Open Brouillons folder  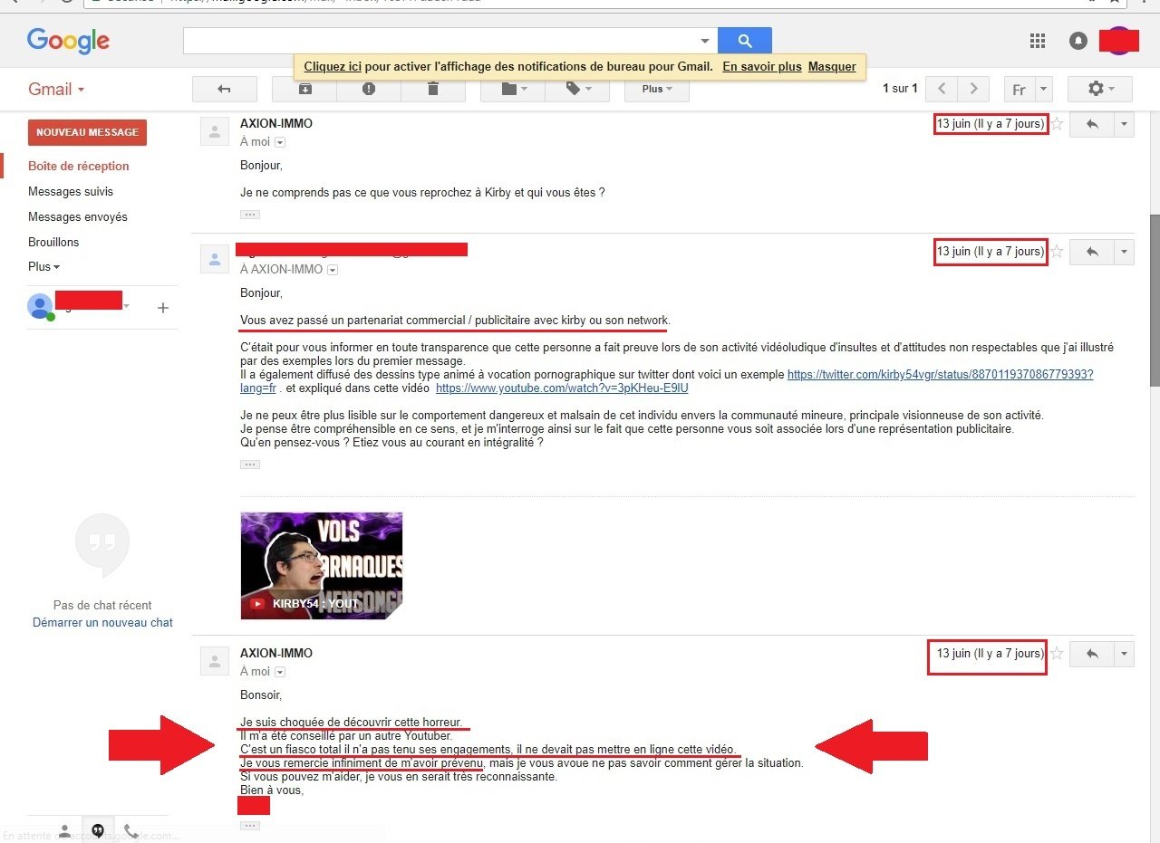click(x=53, y=242)
